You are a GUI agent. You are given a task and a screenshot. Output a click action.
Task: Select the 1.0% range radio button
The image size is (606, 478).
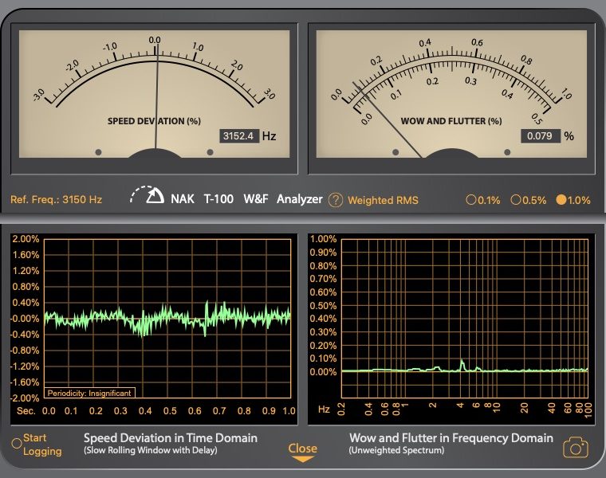click(x=561, y=200)
